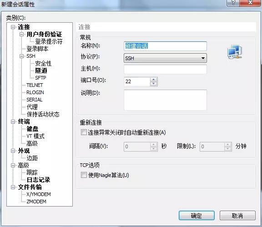Select 终端 category in the tree
Screen dimensions: 262x227
(24, 121)
